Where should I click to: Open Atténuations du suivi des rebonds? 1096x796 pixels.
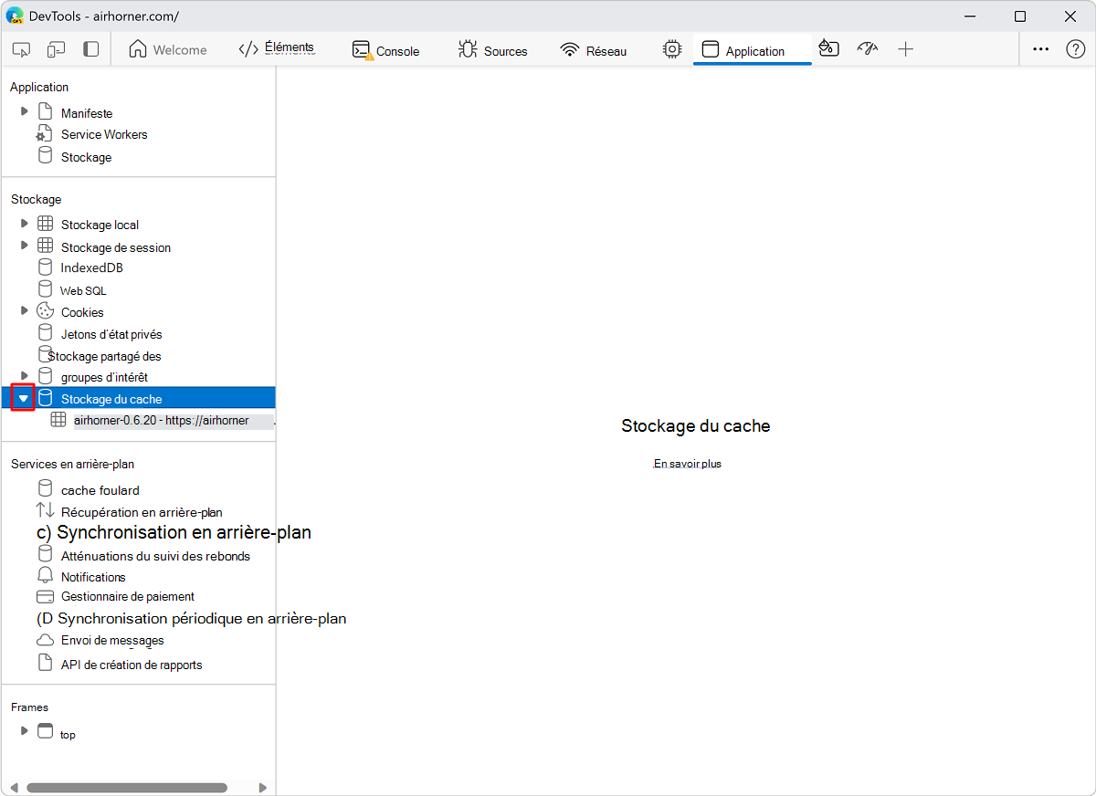pos(155,556)
